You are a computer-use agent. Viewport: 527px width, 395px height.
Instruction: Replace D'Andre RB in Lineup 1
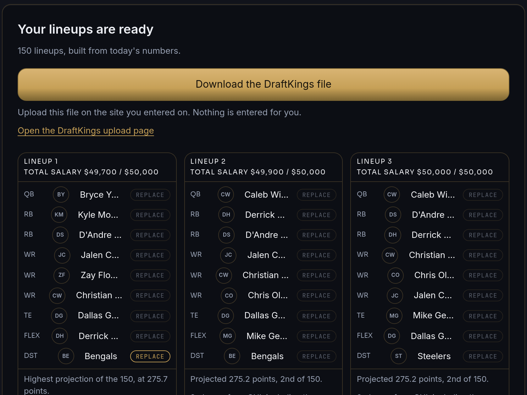tap(150, 235)
